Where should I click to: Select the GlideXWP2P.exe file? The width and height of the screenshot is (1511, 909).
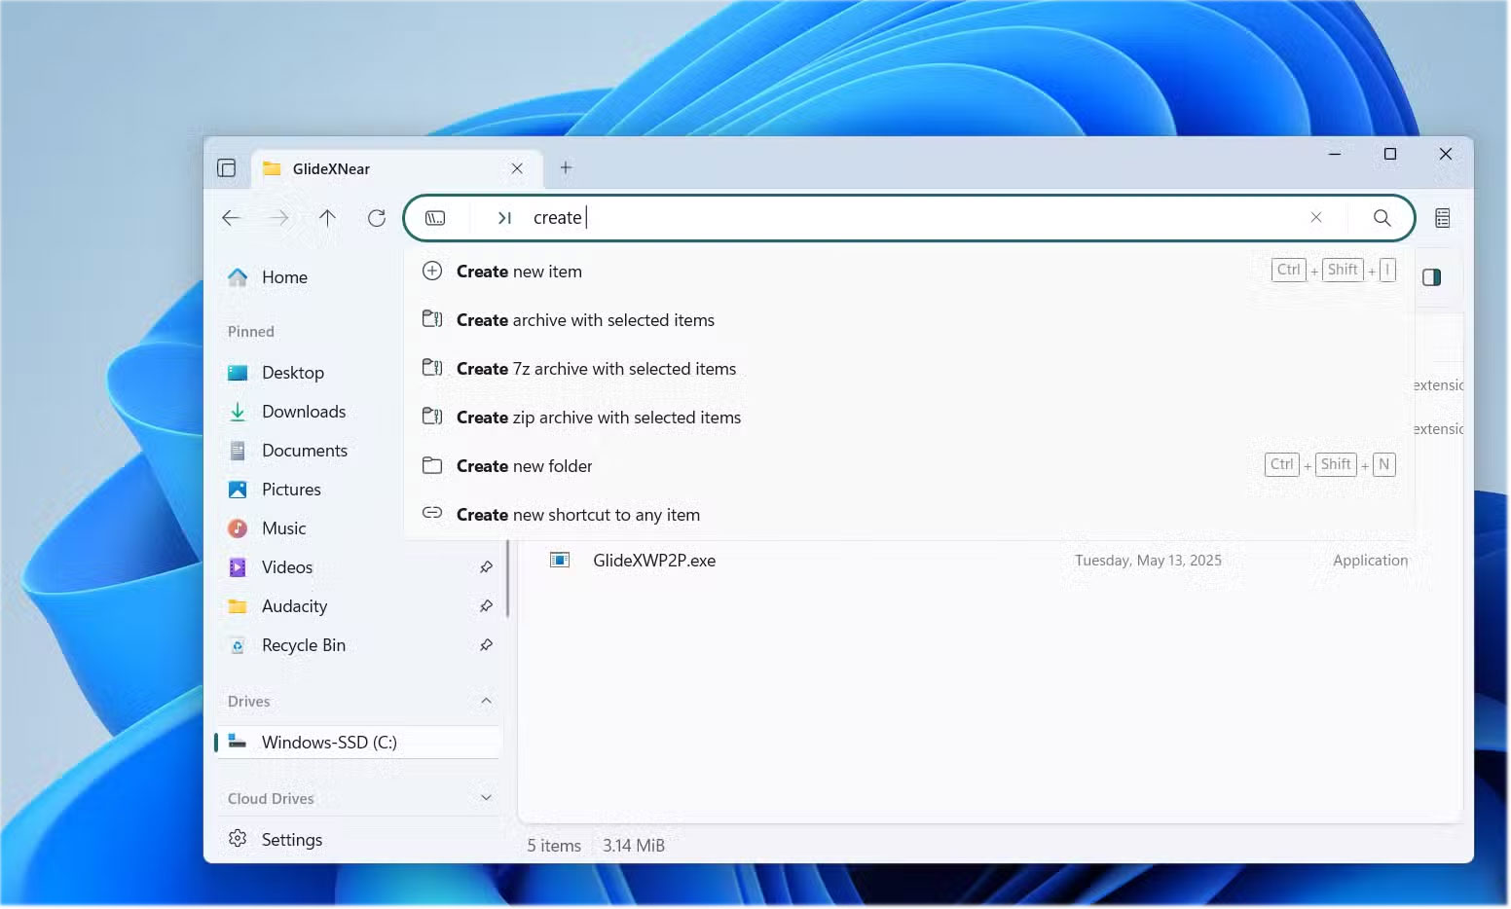[x=654, y=560]
